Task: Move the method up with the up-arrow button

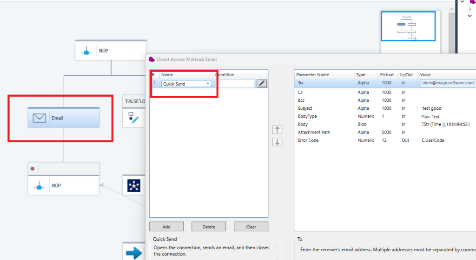Action: click(278, 130)
